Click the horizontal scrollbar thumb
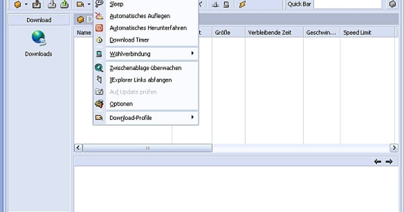This screenshot has width=404, height=212. point(147,148)
